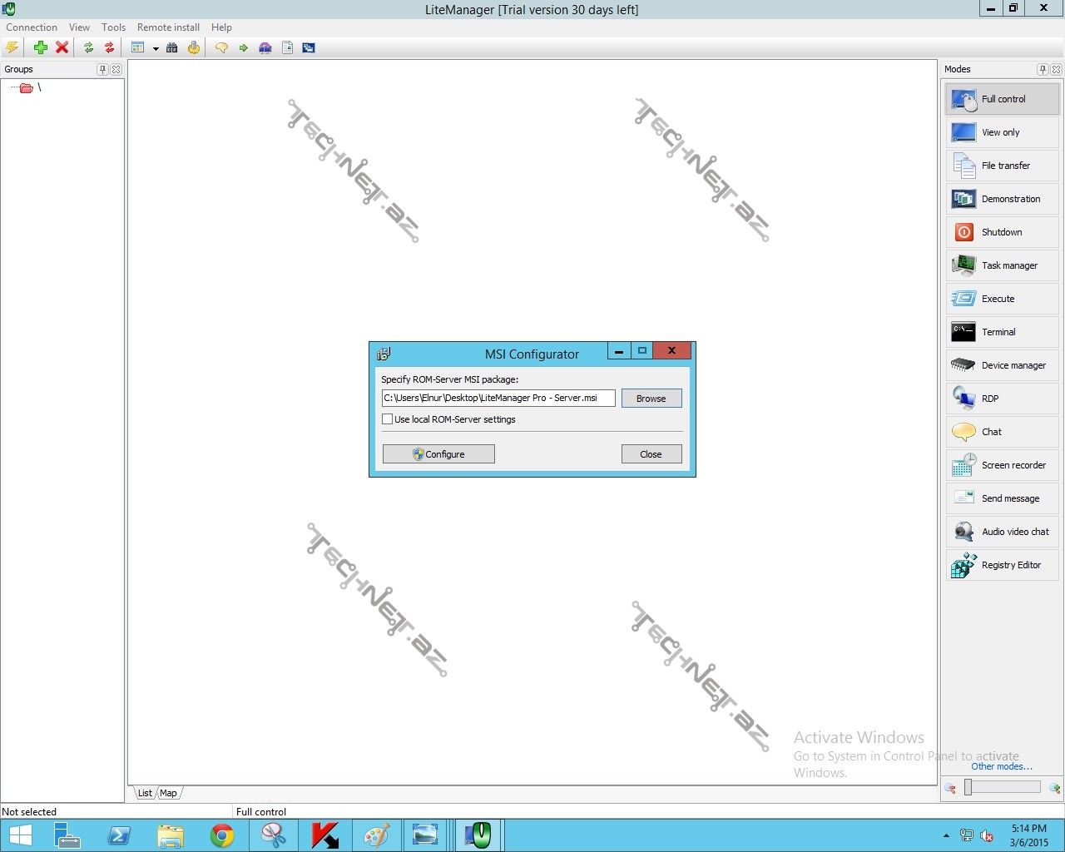
Task: Enable Use local ROM-Server settings checkbox
Action: click(388, 419)
